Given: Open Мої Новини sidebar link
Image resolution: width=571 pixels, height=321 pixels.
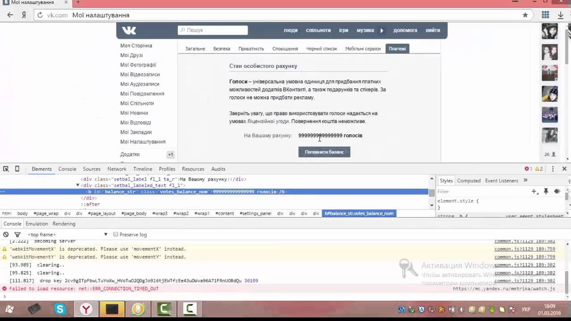Looking at the screenshot, I should tap(134, 113).
